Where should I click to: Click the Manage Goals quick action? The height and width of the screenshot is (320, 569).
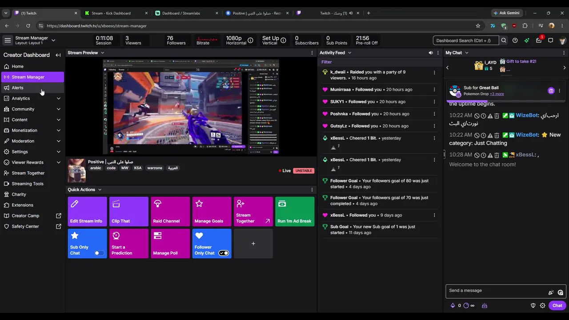[212, 212]
